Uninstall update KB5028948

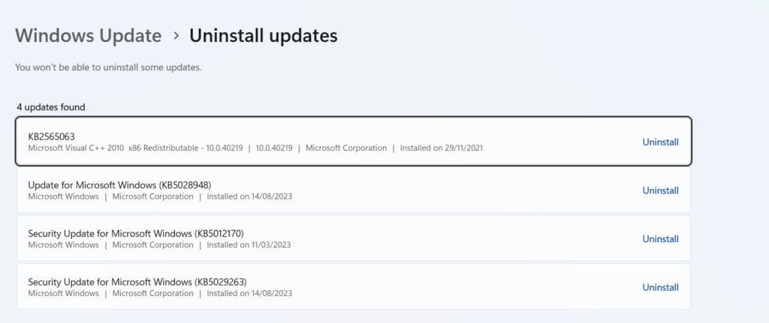coord(660,191)
